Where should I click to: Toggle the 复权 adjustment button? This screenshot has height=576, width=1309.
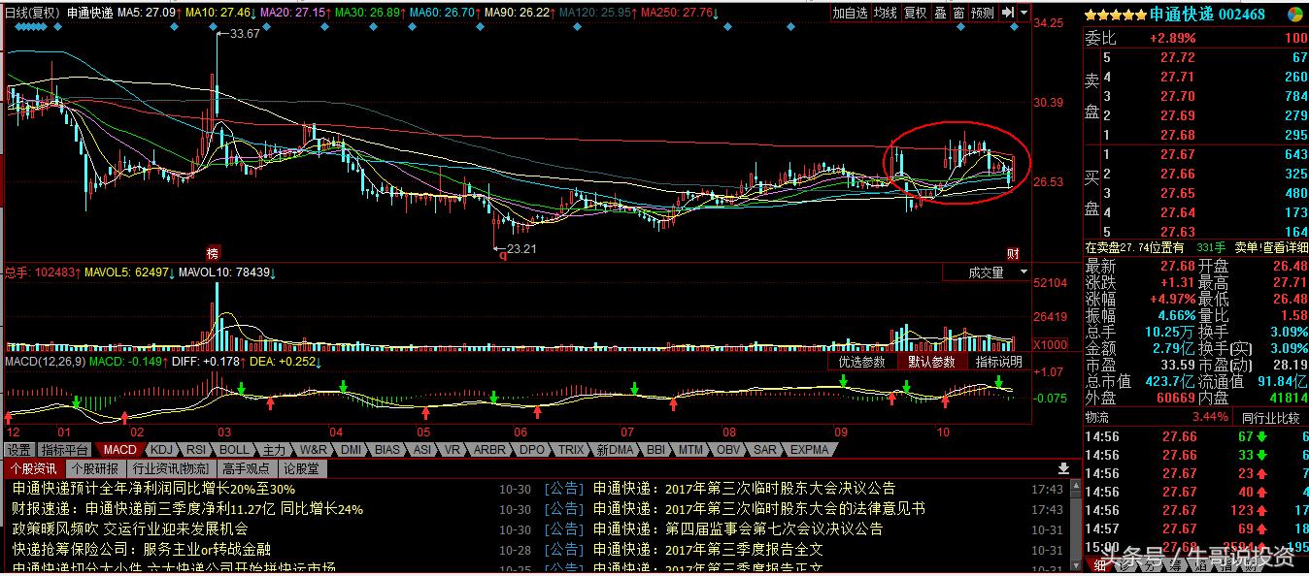click(x=915, y=13)
